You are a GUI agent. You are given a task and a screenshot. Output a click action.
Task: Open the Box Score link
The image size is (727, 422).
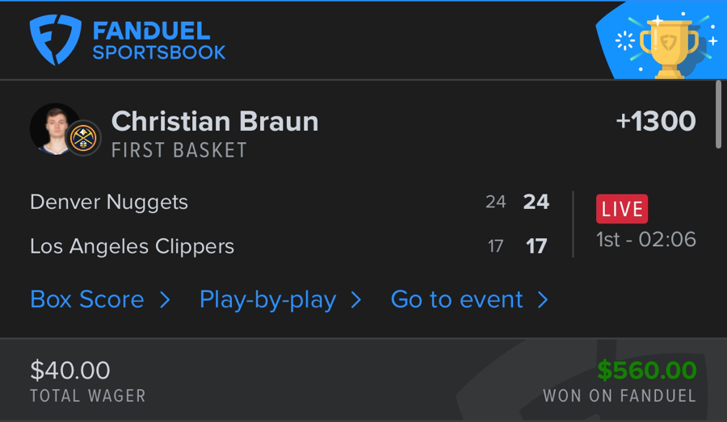(x=87, y=299)
